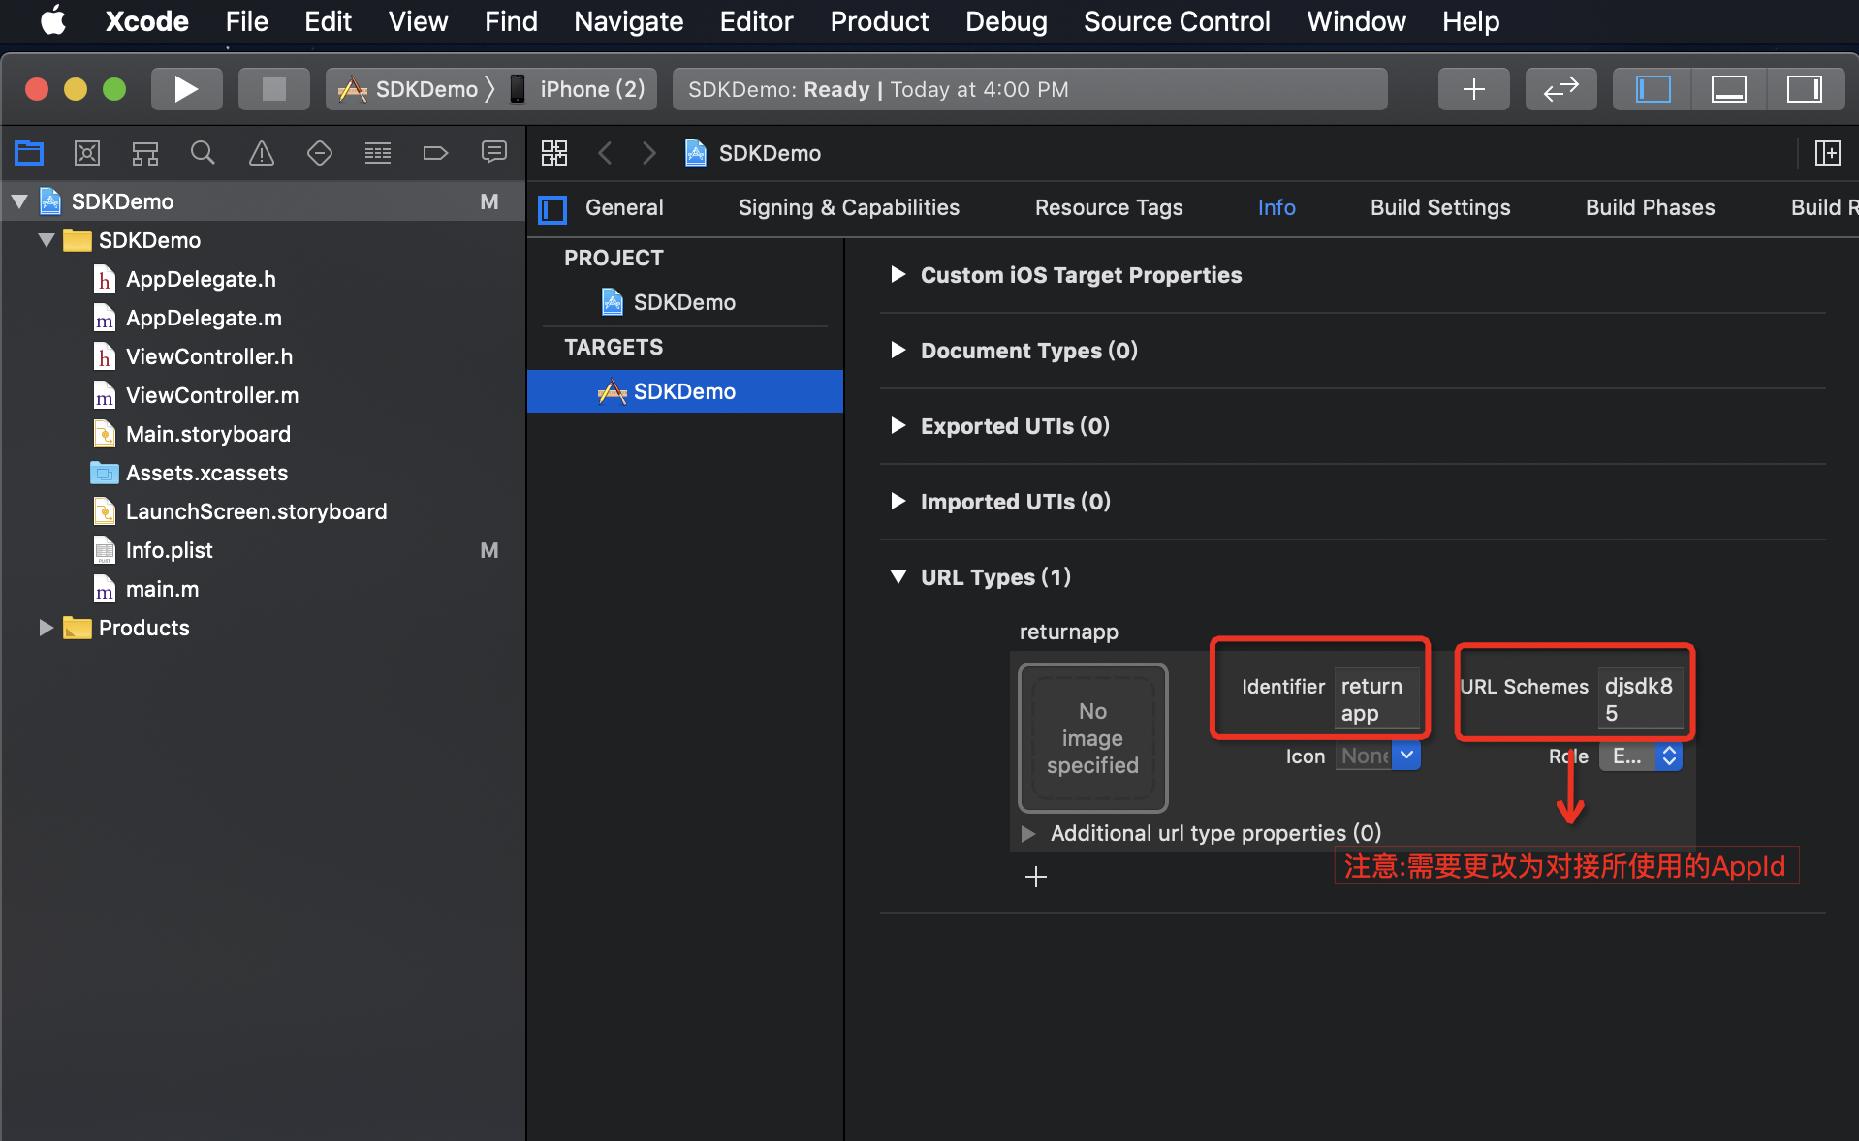Open the Breakpoint navigator
Image resolution: width=1859 pixels, height=1141 pixels.
[x=436, y=152]
